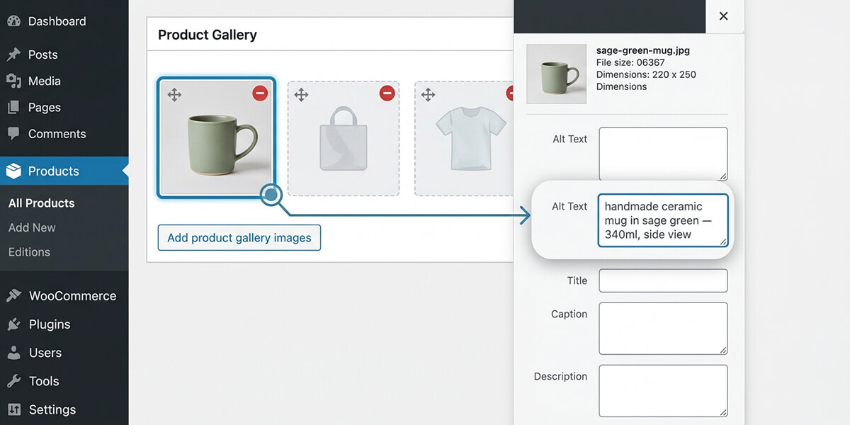The height and width of the screenshot is (425, 850).
Task: Click the move handle on t-shirt image
Action: (x=428, y=94)
